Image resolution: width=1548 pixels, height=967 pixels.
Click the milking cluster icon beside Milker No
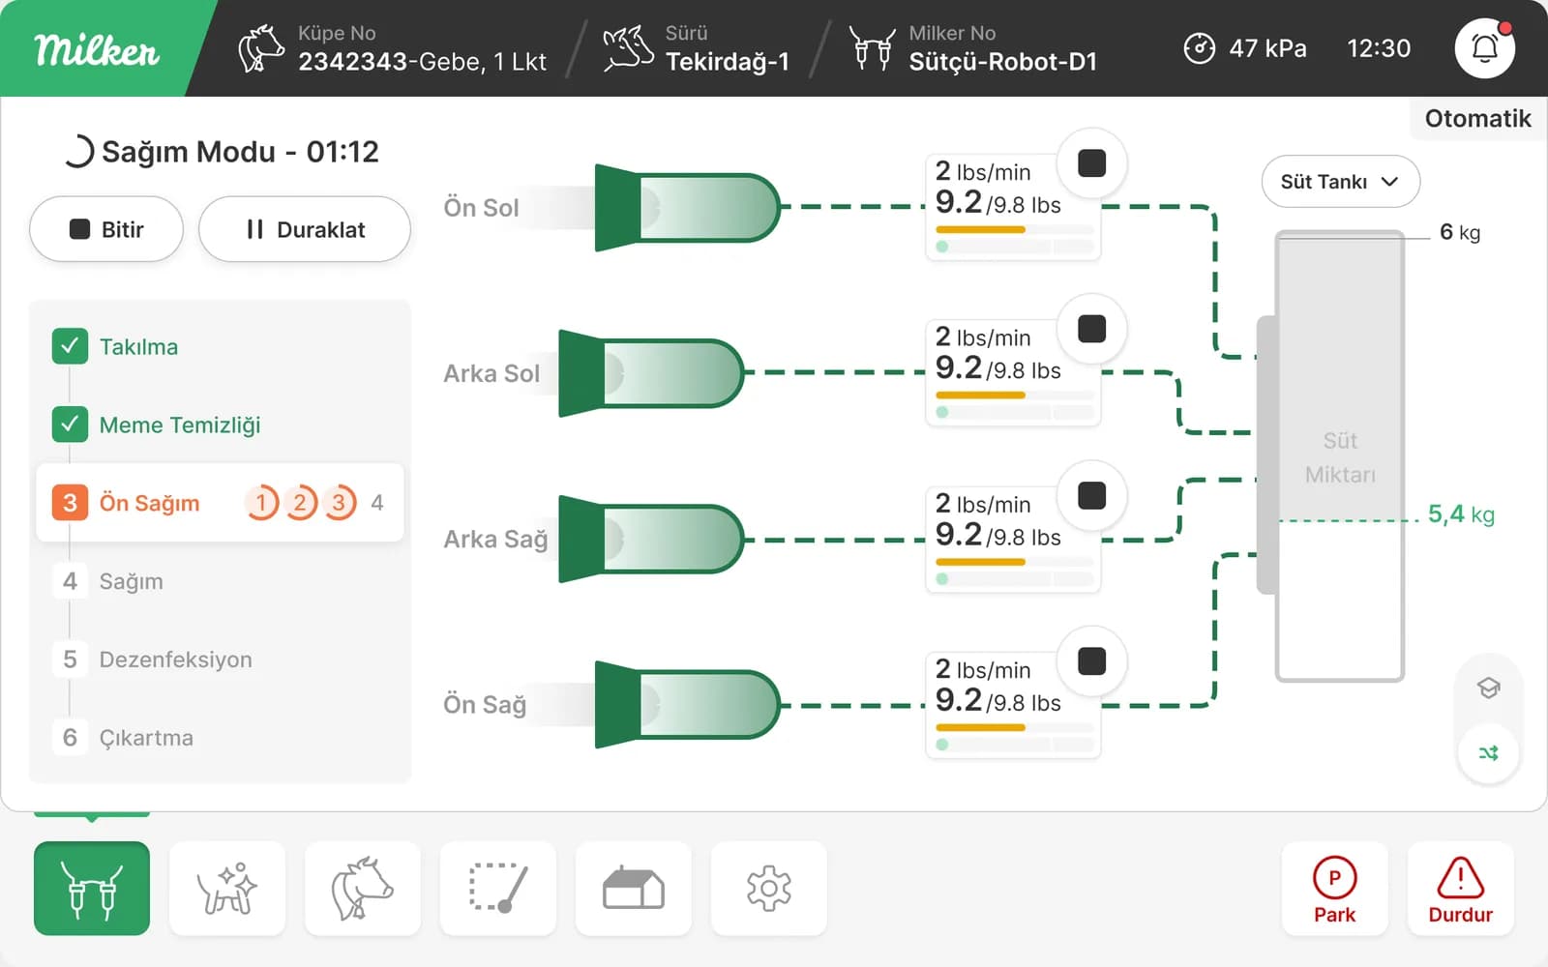point(872,48)
